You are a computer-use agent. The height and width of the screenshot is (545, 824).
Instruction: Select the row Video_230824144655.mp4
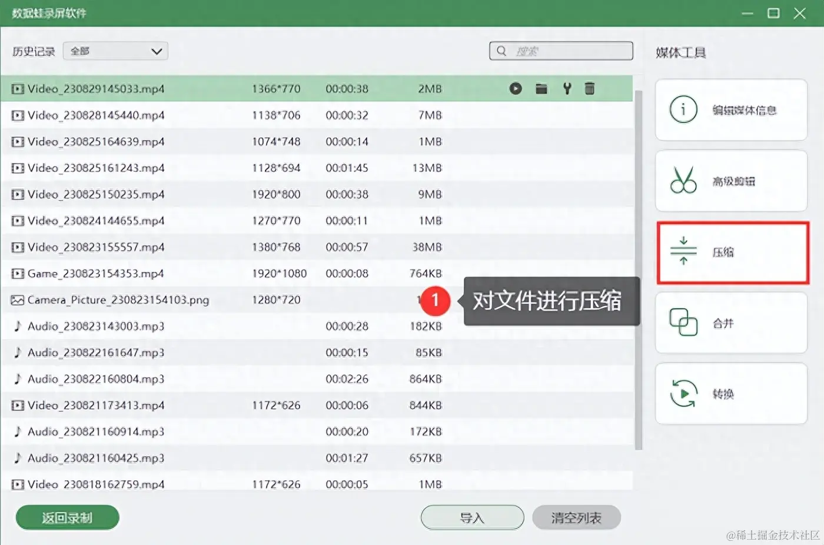click(317, 221)
